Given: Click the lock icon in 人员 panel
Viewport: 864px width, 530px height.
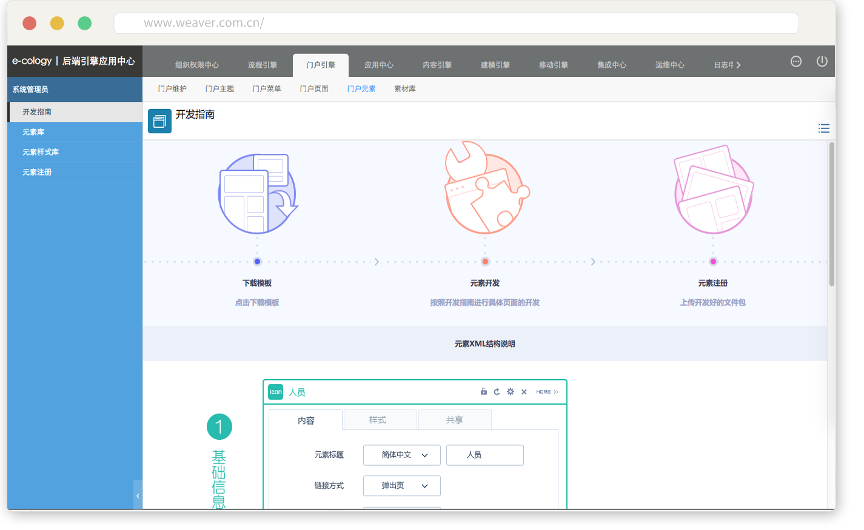Looking at the screenshot, I should click(x=484, y=392).
